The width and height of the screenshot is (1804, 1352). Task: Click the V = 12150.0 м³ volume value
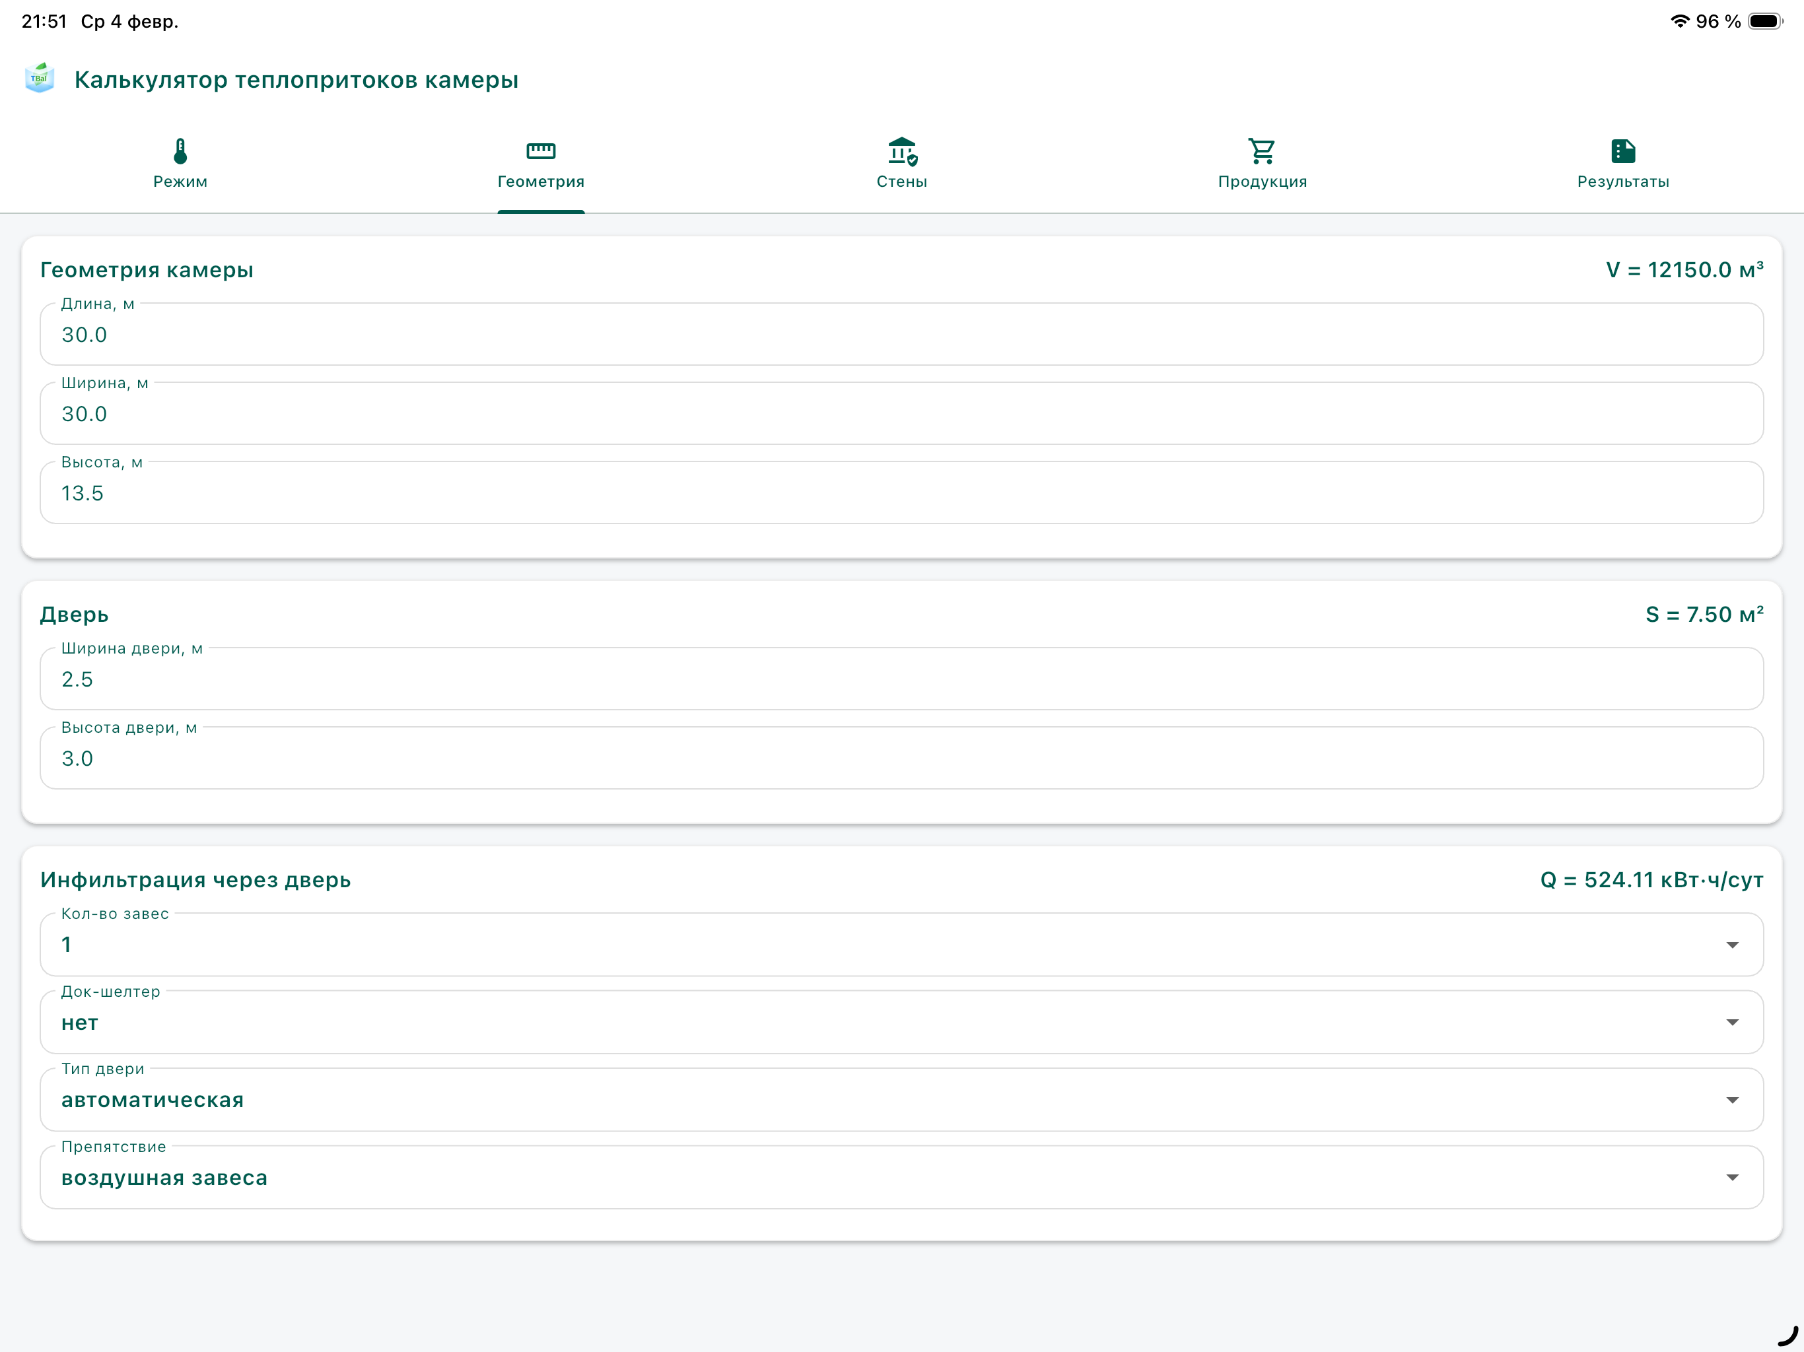[x=1684, y=269]
